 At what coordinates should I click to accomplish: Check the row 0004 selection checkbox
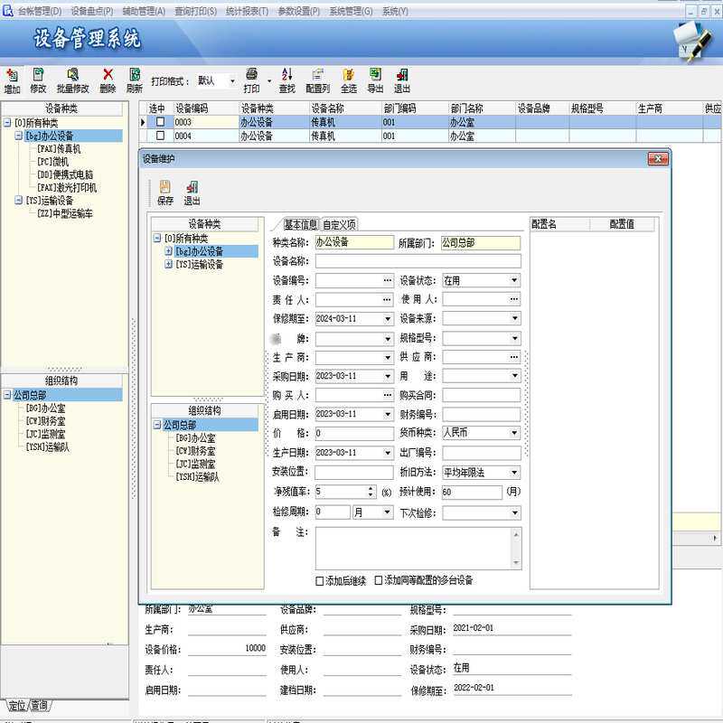(160, 136)
